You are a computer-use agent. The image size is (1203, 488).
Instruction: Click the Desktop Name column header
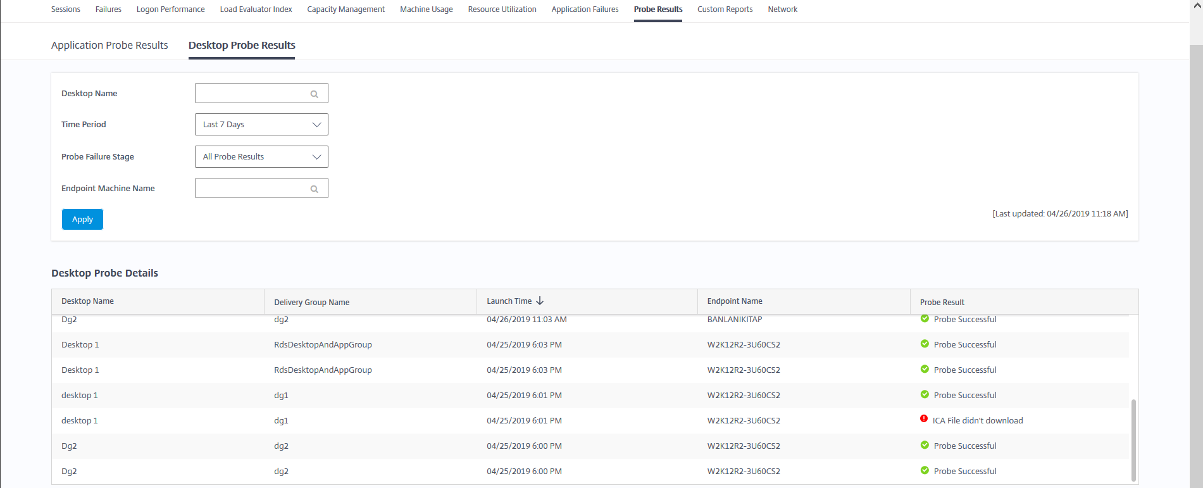pos(88,301)
